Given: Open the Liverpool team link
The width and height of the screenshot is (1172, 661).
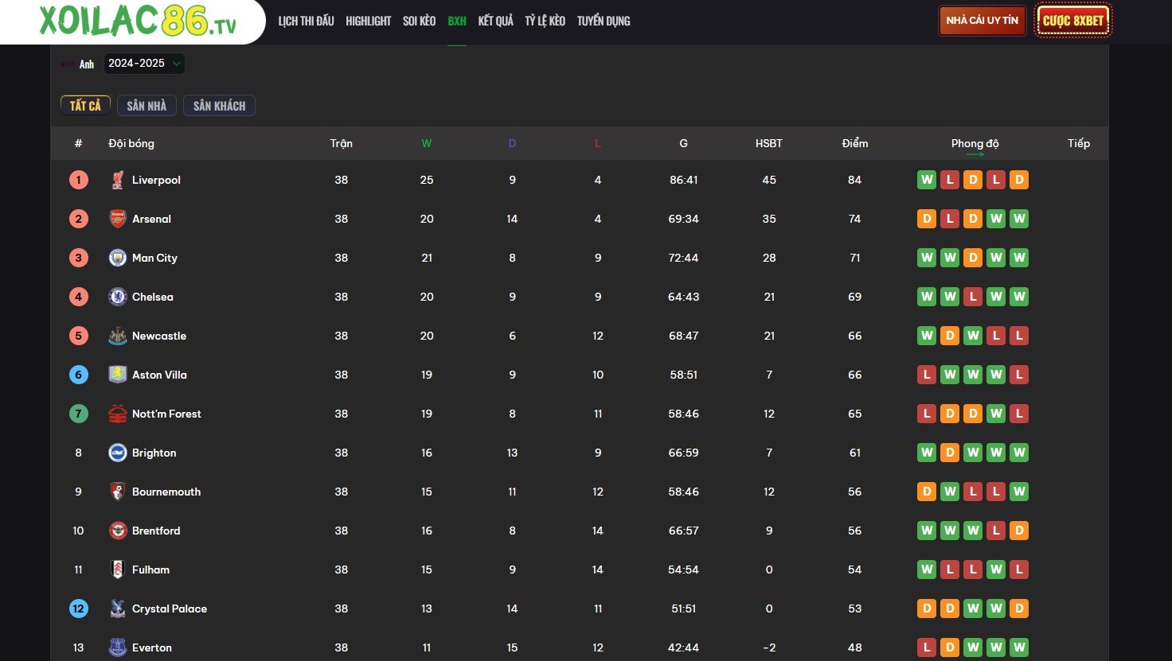Looking at the screenshot, I should click(x=156, y=180).
